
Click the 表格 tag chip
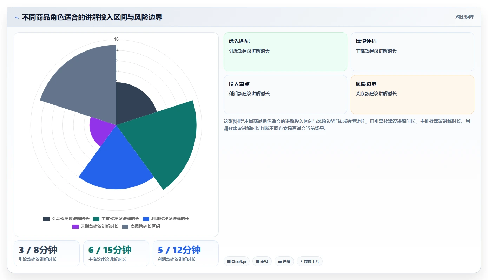pyautogui.click(x=262, y=261)
